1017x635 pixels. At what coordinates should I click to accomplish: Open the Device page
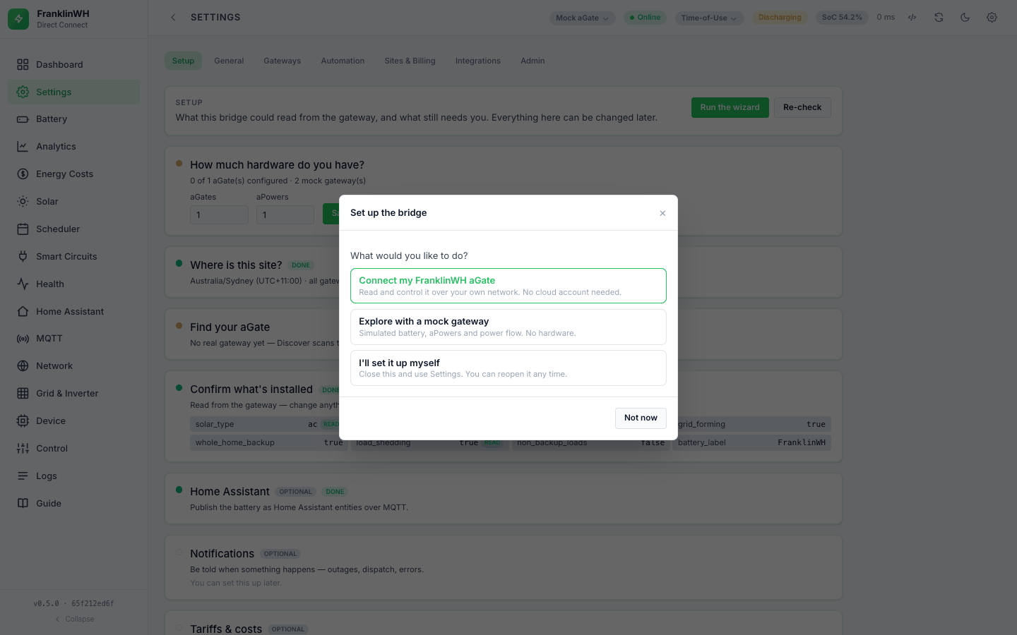coord(73,421)
